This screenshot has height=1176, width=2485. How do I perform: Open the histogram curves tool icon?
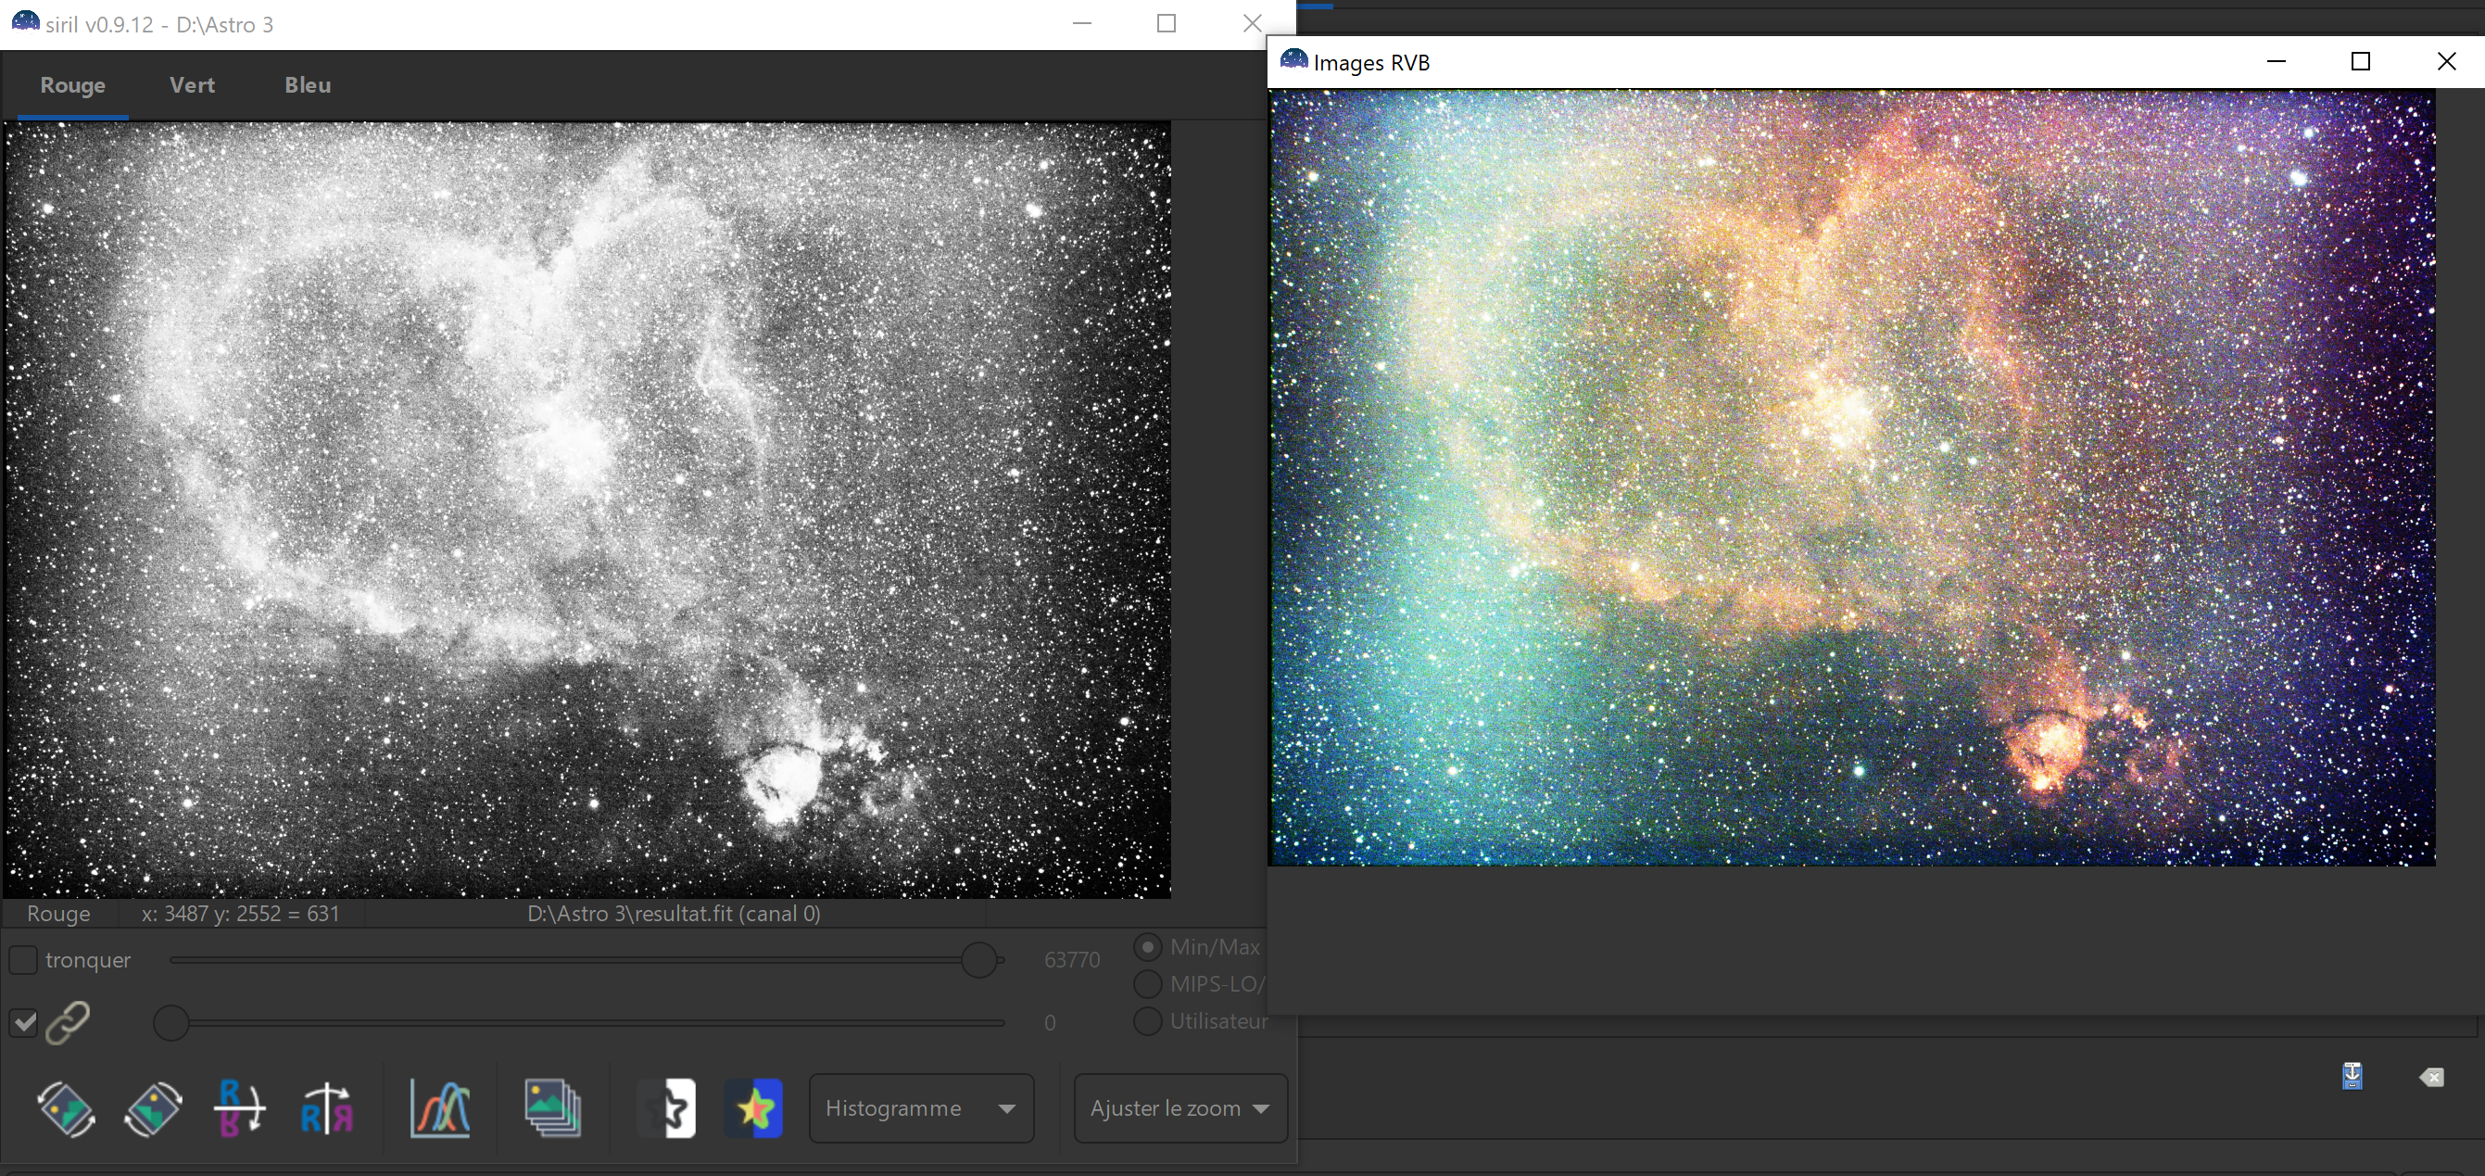pyautogui.click(x=440, y=1108)
